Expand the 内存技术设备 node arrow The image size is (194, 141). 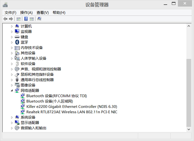[12, 48]
